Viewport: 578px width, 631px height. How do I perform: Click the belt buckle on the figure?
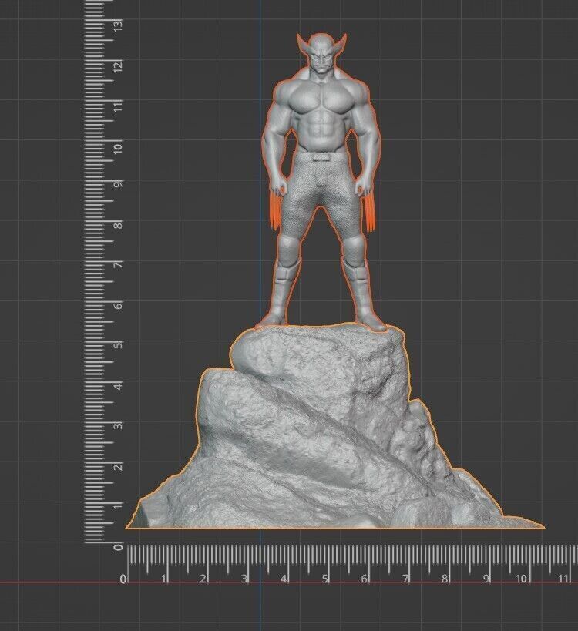coord(321,156)
